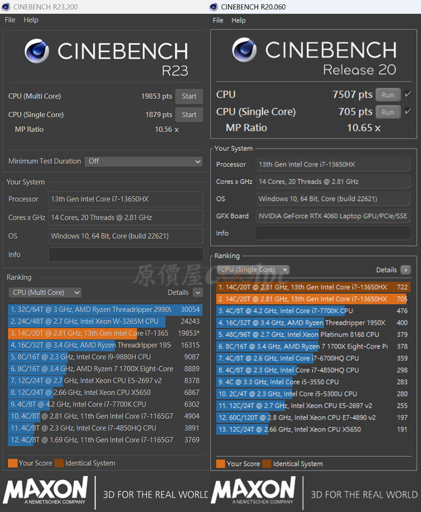Select the Xeon X5650 row scoring 191 in R20
This screenshot has width=421, height=512.
[313, 429]
